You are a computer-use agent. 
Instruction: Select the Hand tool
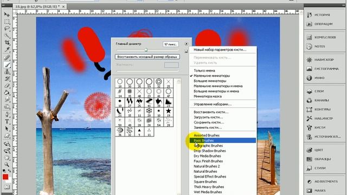coord(7,158)
